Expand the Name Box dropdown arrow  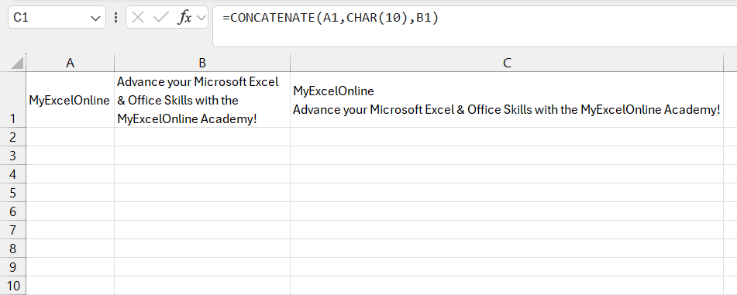coord(95,19)
